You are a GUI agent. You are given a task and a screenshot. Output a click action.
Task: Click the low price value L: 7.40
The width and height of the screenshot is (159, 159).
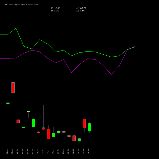pyautogui.click(x=80, y=11)
